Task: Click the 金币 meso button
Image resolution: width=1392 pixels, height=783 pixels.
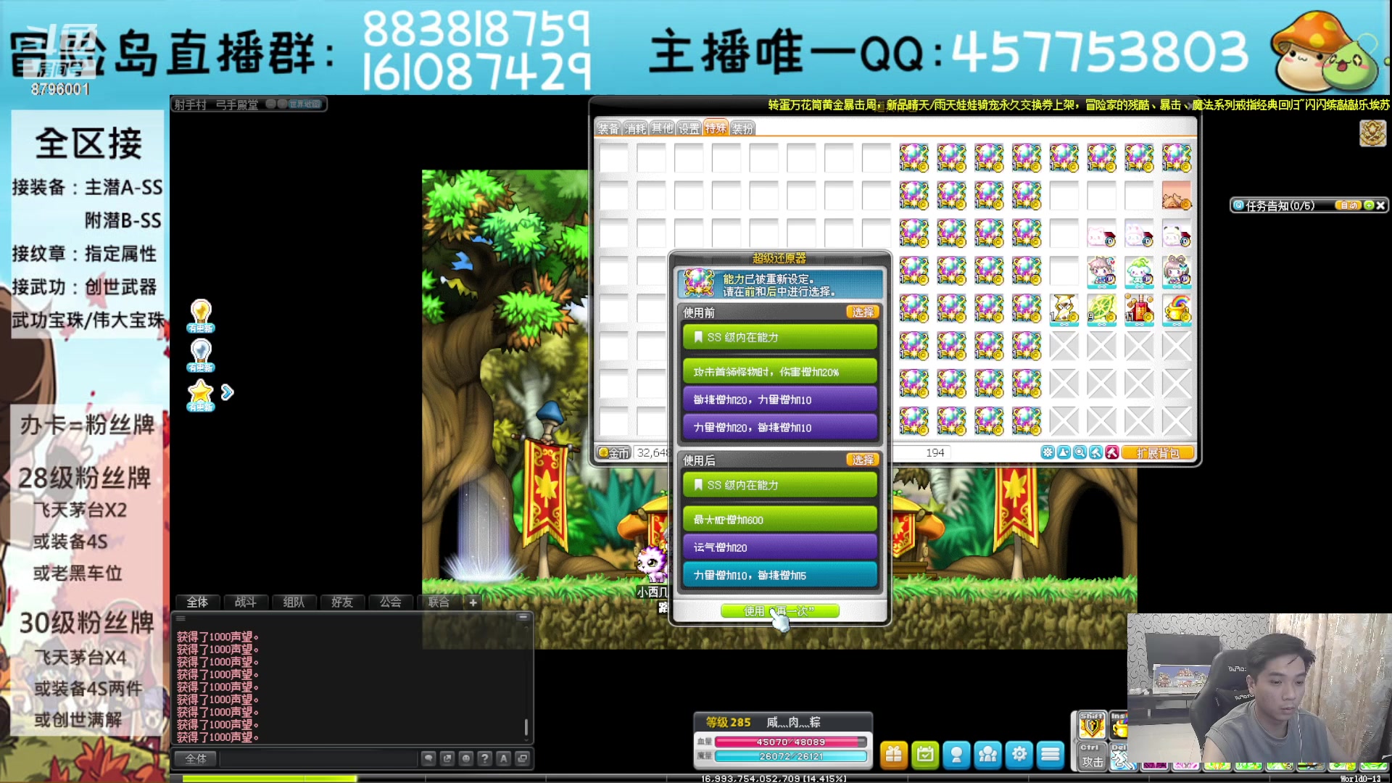Action: [x=614, y=453]
